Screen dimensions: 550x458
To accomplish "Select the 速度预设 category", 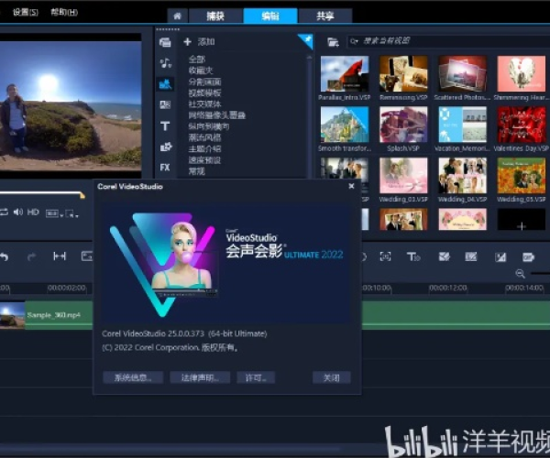I will [204, 159].
